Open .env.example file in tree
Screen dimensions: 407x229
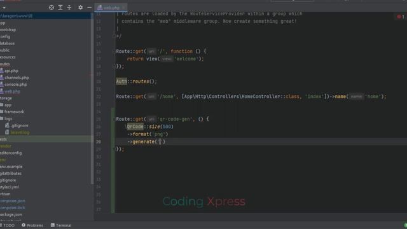tap(11, 167)
